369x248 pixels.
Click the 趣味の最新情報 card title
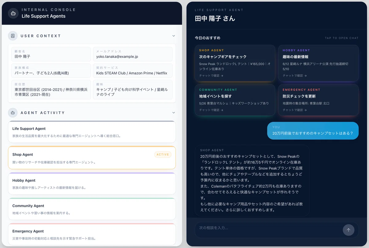tap(296, 57)
